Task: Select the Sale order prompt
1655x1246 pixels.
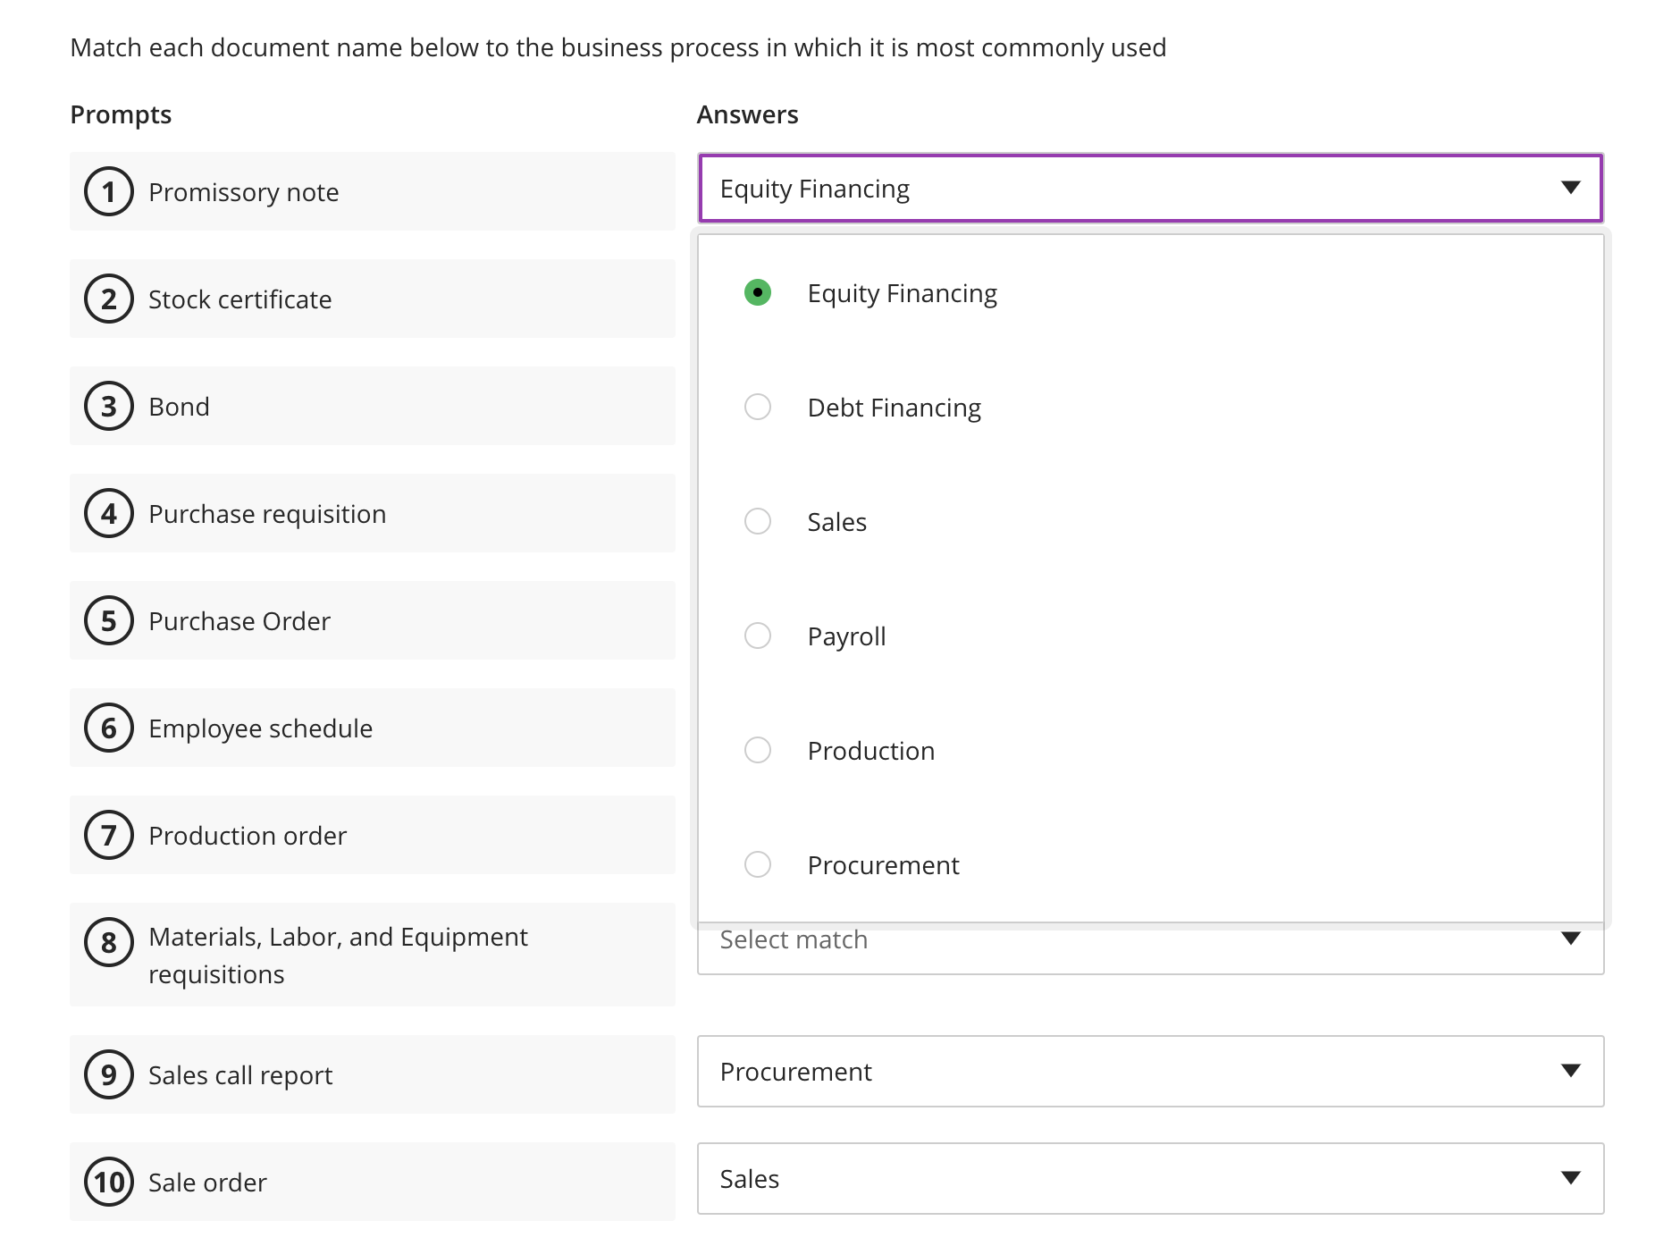Action: tap(206, 1182)
